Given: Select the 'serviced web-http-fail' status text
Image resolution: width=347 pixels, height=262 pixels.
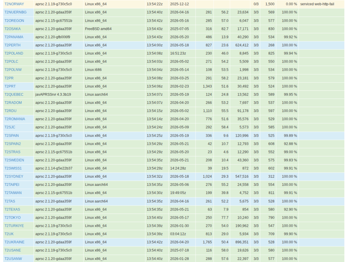Looking at the screenshot, I should coord(317,4).
